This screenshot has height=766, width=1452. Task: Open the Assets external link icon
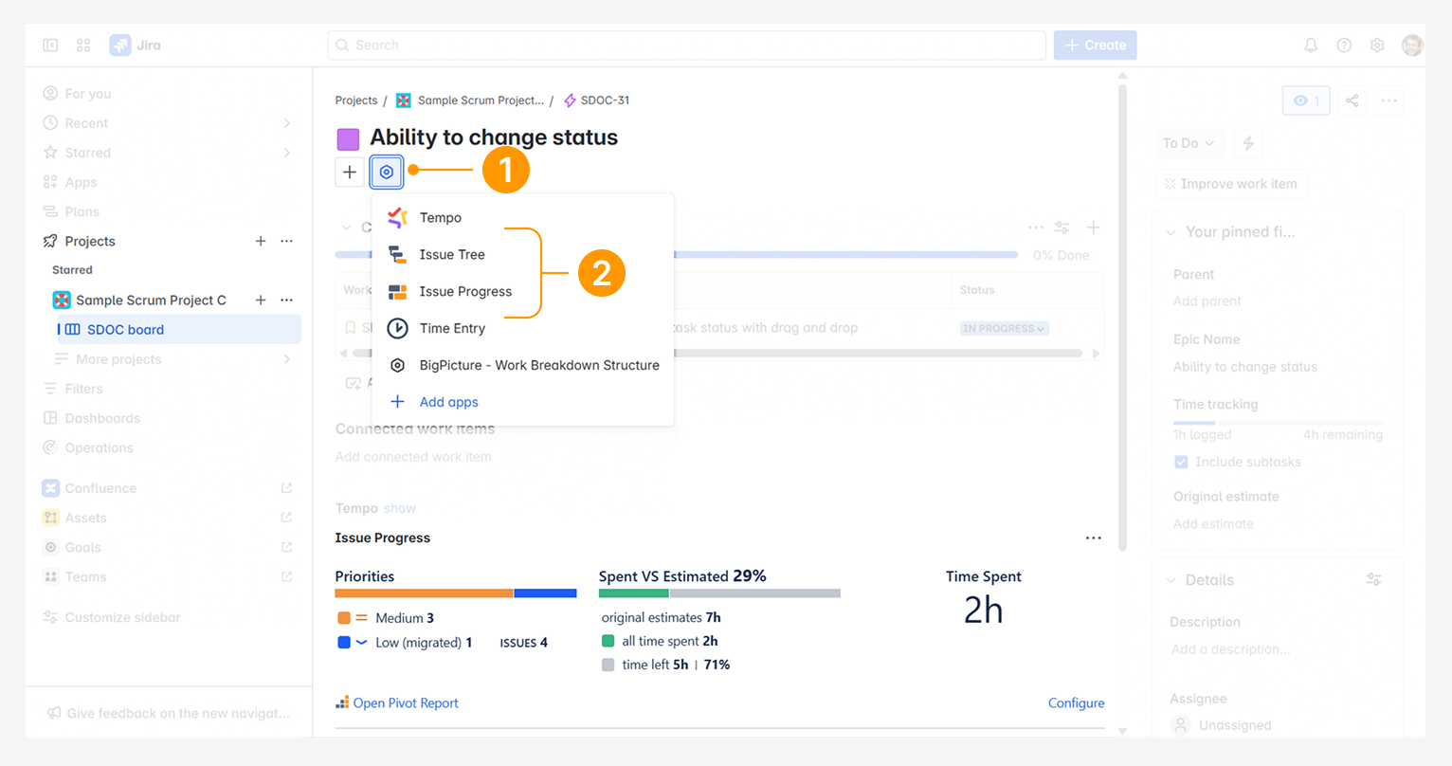pyautogui.click(x=286, y=518)
